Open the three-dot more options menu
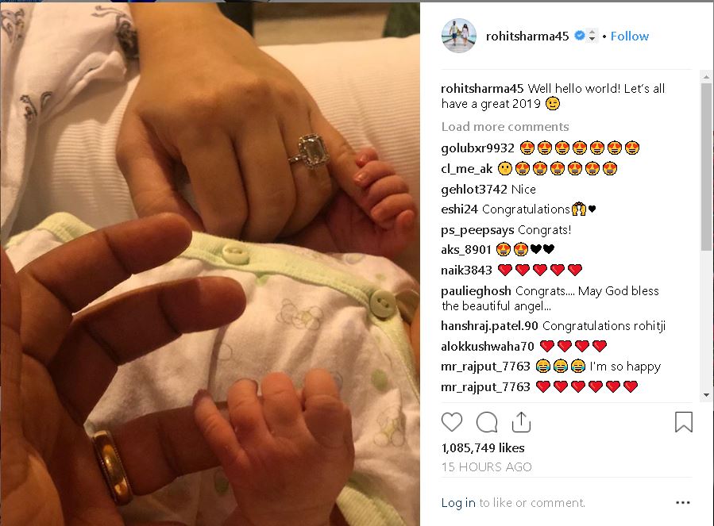This screenshot has height=526, width=714. tap(682, 502)
